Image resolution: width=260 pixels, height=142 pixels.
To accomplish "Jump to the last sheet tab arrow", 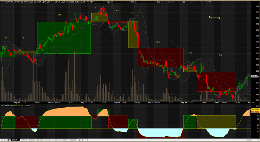I will (x=9, y=140).
